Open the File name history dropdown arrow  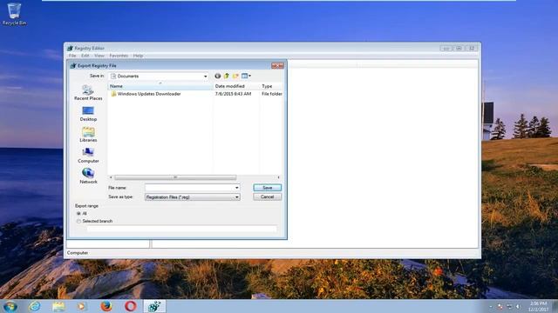(x=236, y=188)
